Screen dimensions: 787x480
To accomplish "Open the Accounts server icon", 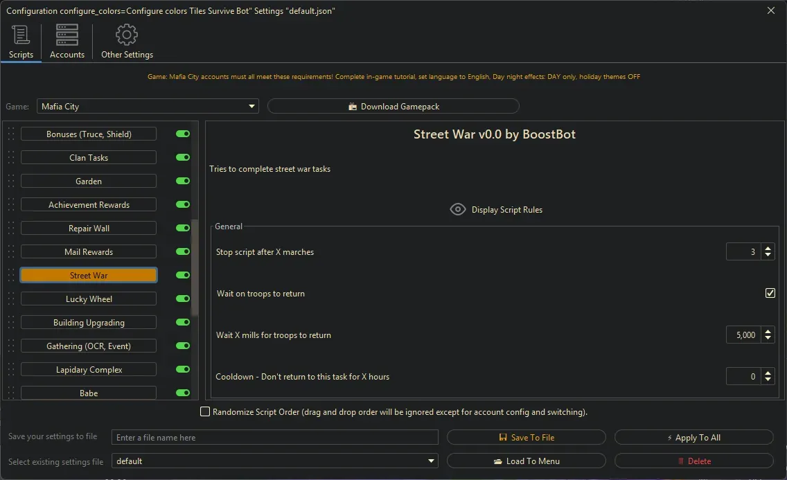I will [67, 35].
